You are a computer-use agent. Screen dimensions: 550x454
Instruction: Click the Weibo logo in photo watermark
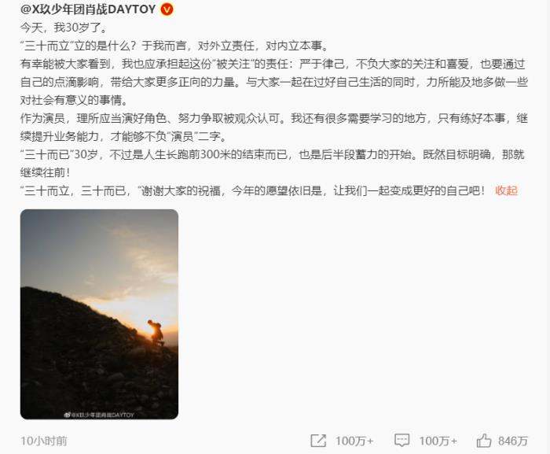point(67,415)
